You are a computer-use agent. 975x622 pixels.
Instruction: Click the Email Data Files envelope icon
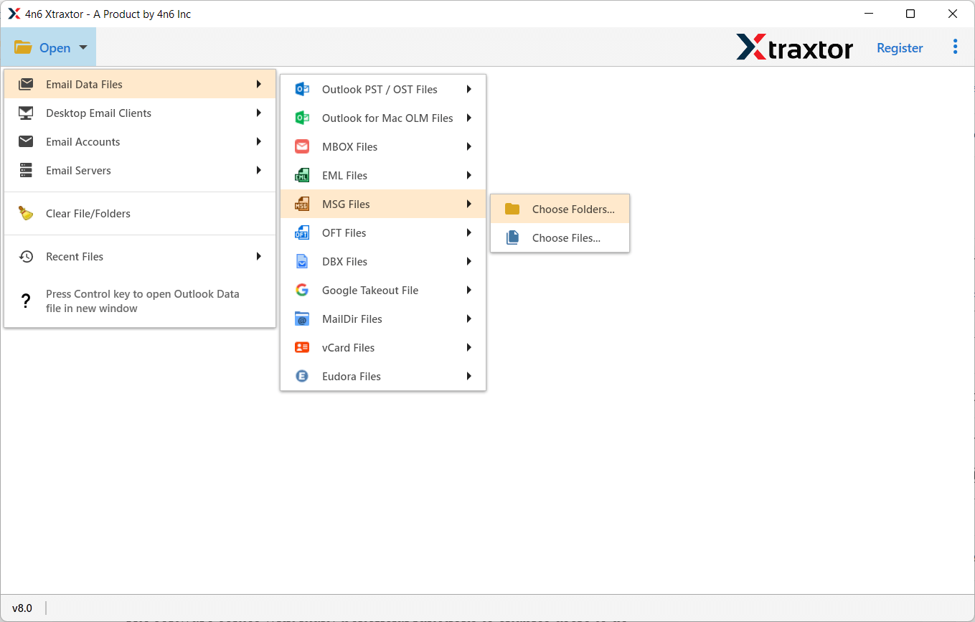(x=26, y=84)
